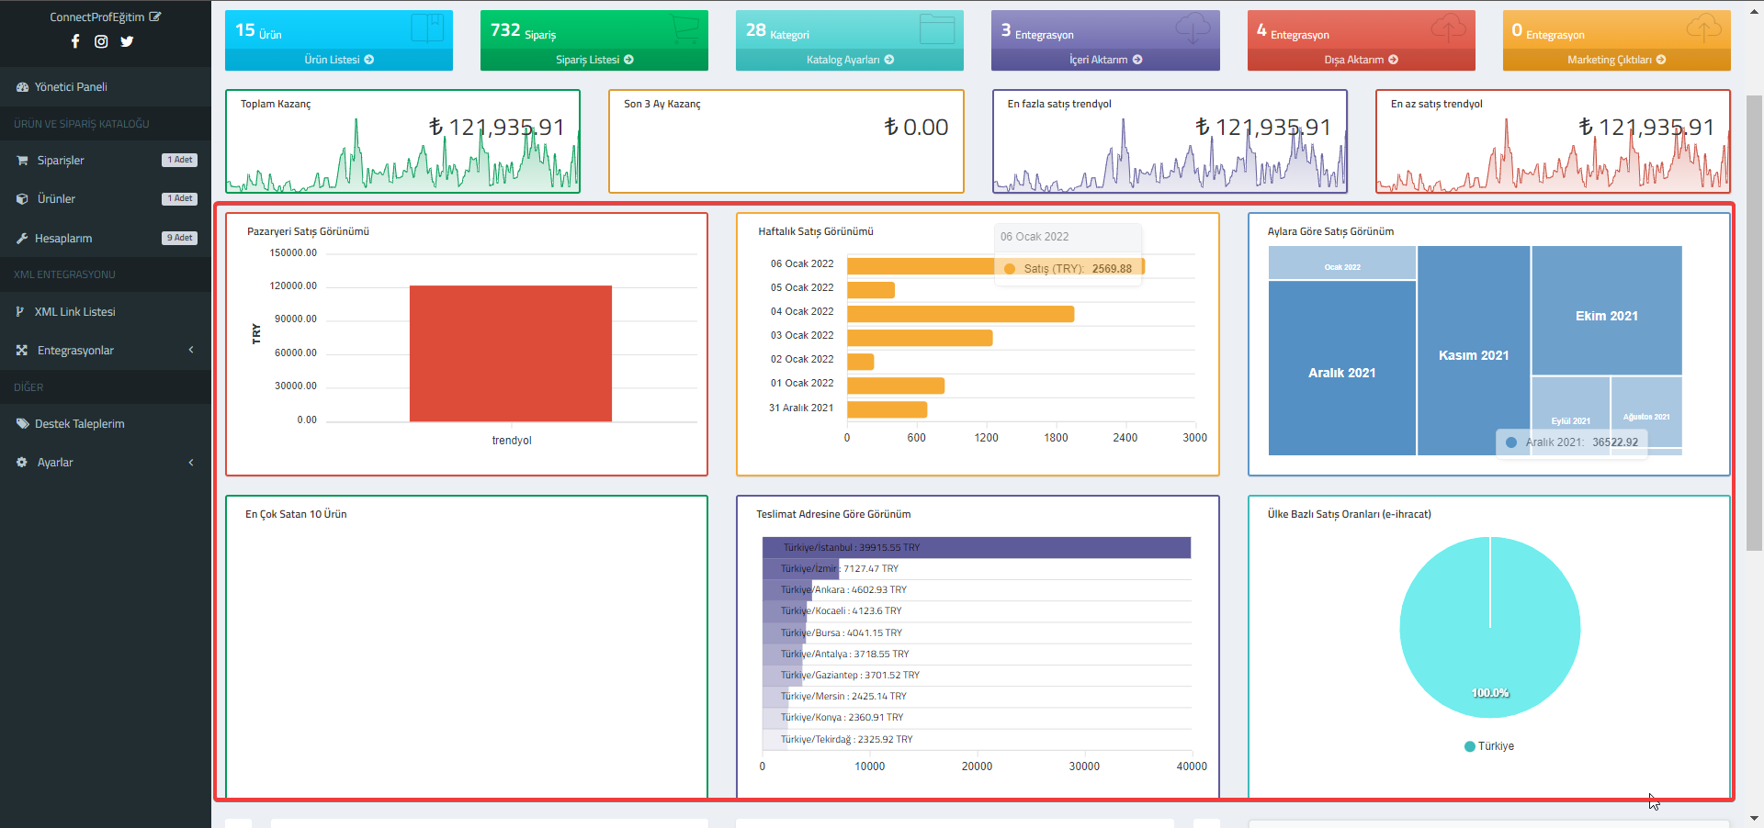Click the En fazla satış trendyol card
Screen dimensions: 1764x828
tap(1170, 141)
